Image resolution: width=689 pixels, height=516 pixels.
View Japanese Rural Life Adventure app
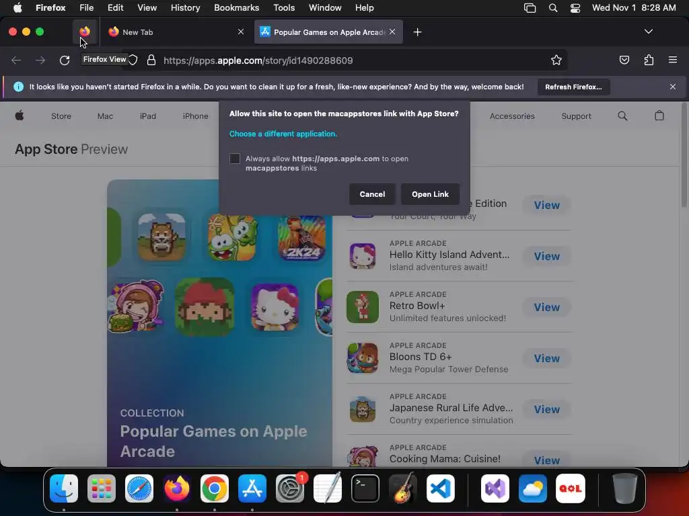coord(546,409)
